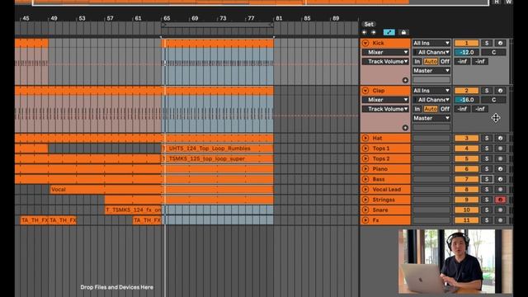Screen dimensions: 528x297
Task: Collapse the Clap track
Action: click(x=365, y=91)
